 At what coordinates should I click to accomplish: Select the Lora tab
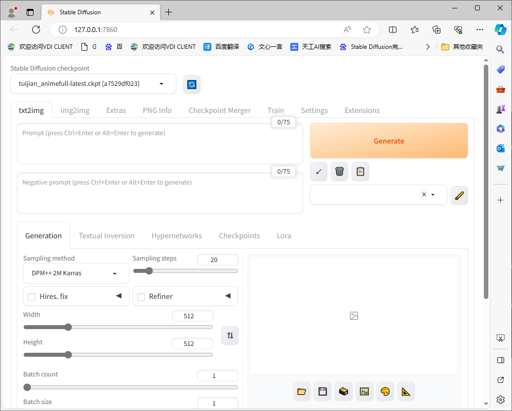tap(284, 236)
